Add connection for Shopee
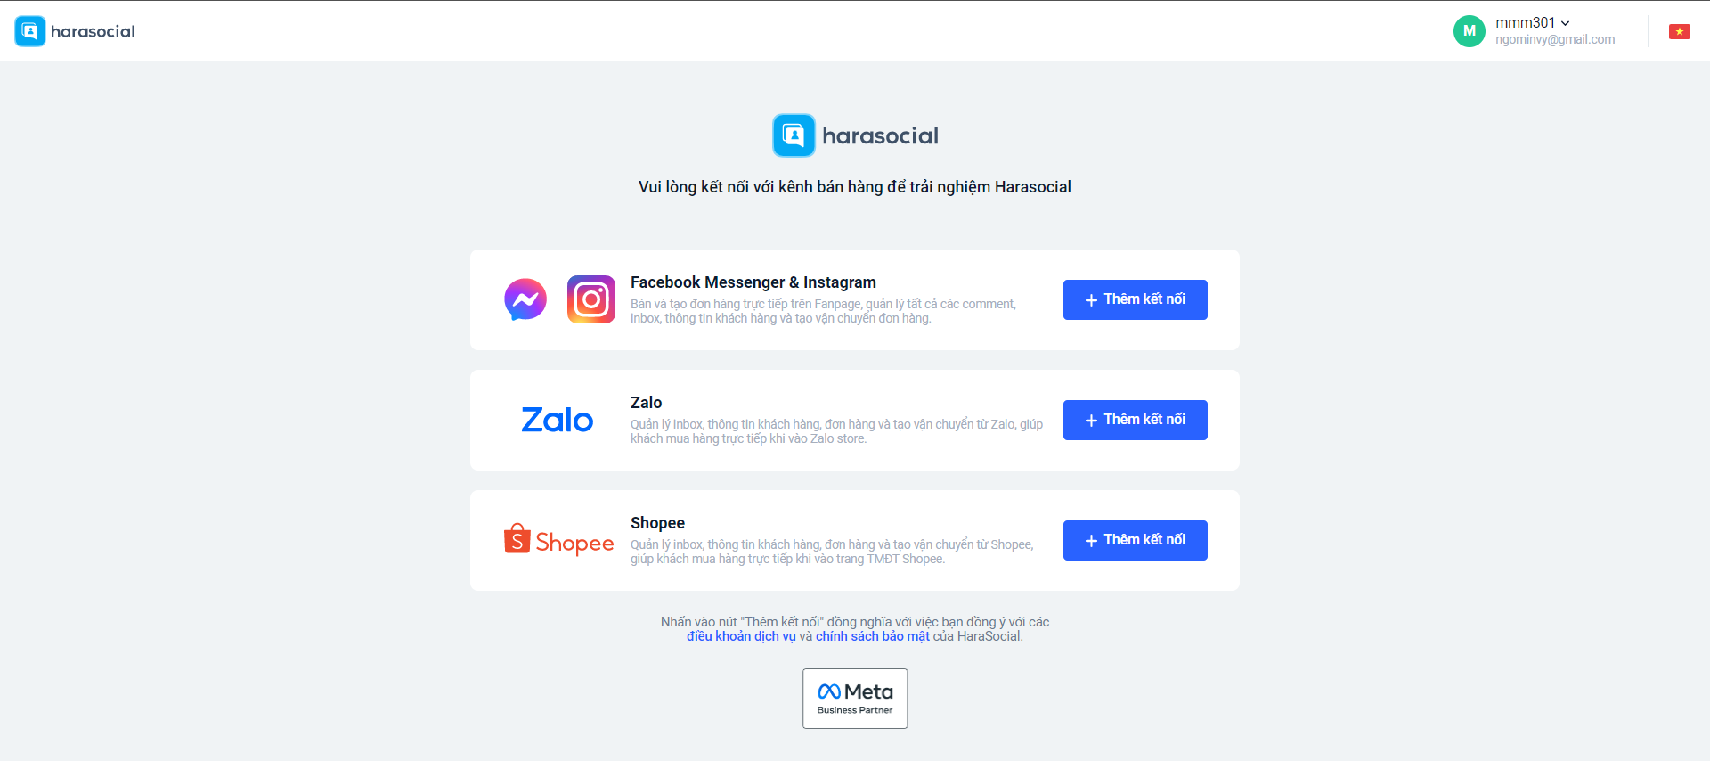The width and height of the screenshot is (1710, 761). click(1135, 540)
